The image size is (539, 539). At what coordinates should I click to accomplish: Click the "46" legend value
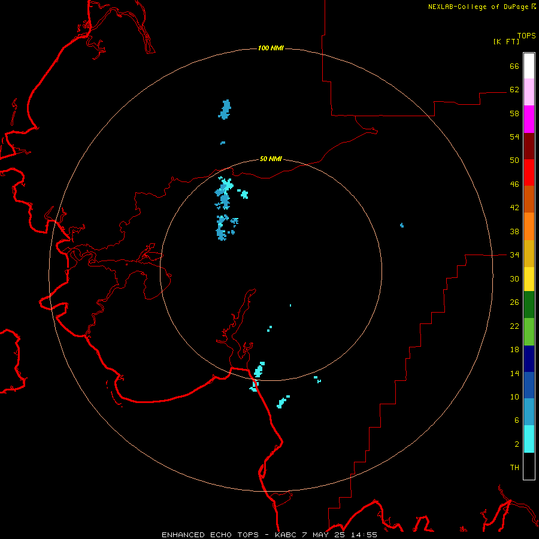point(514,184)
